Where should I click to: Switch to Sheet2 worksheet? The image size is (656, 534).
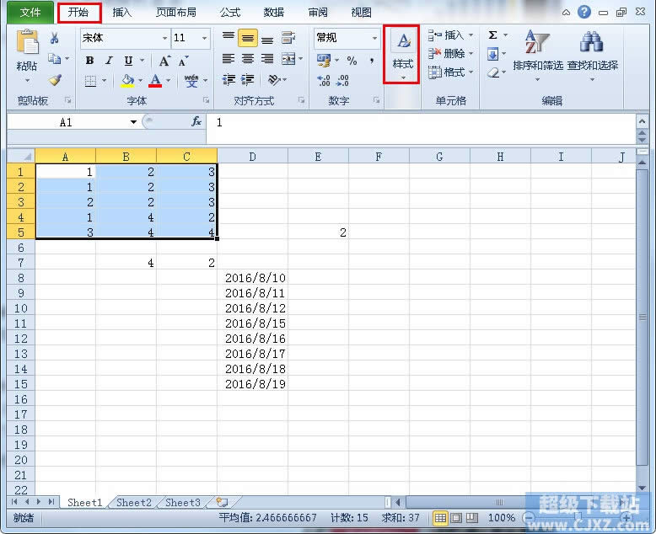point(133,502)
